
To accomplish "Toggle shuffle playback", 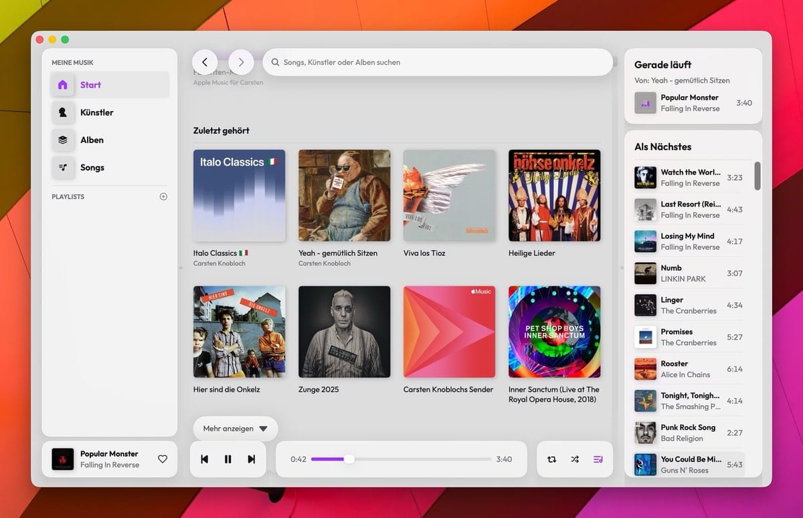I will (x=575, y=459).
